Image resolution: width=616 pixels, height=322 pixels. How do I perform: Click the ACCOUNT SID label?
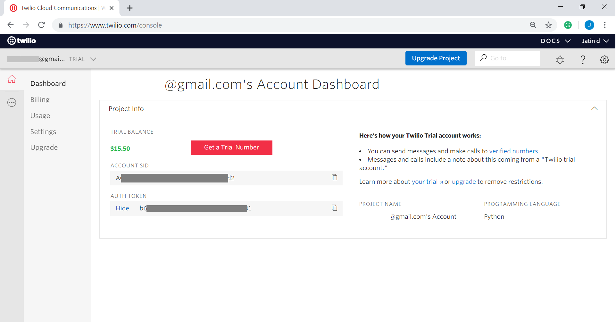tap(130, 165)
